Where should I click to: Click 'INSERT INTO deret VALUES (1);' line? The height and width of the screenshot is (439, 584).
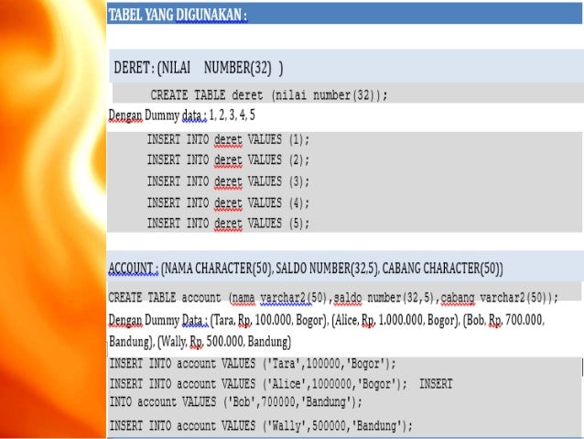coord(228,139)
